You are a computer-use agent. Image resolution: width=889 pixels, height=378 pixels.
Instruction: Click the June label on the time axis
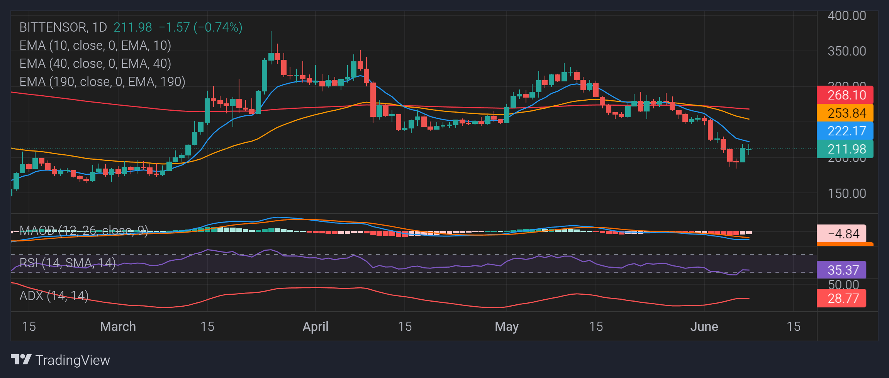(704, 327)
